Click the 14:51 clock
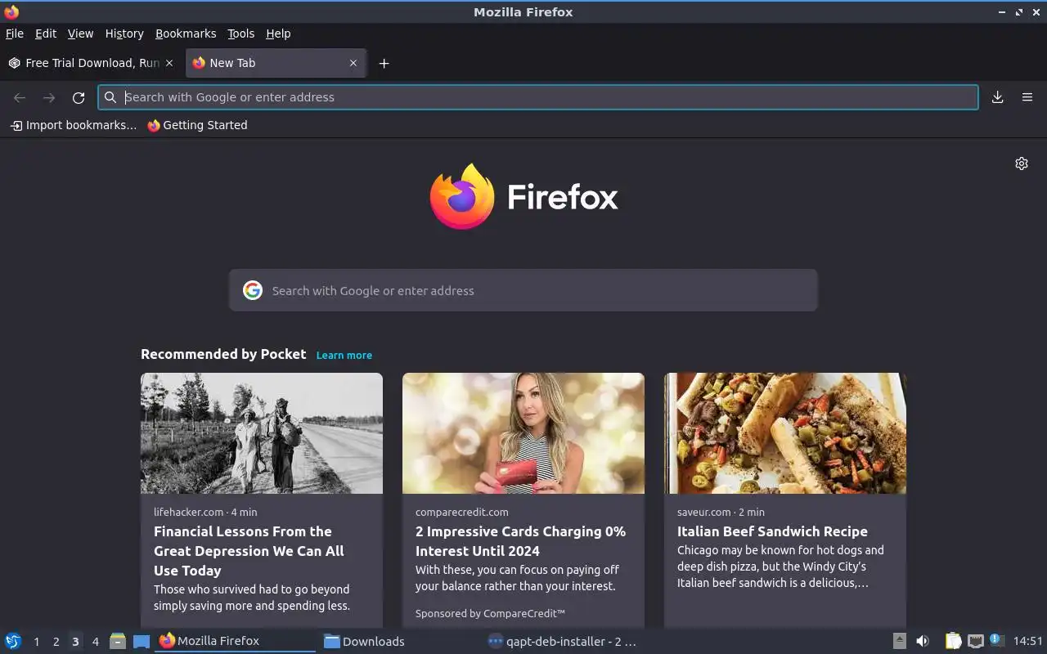Viewport: 1047px width, 654px height. pos(1028,641)
